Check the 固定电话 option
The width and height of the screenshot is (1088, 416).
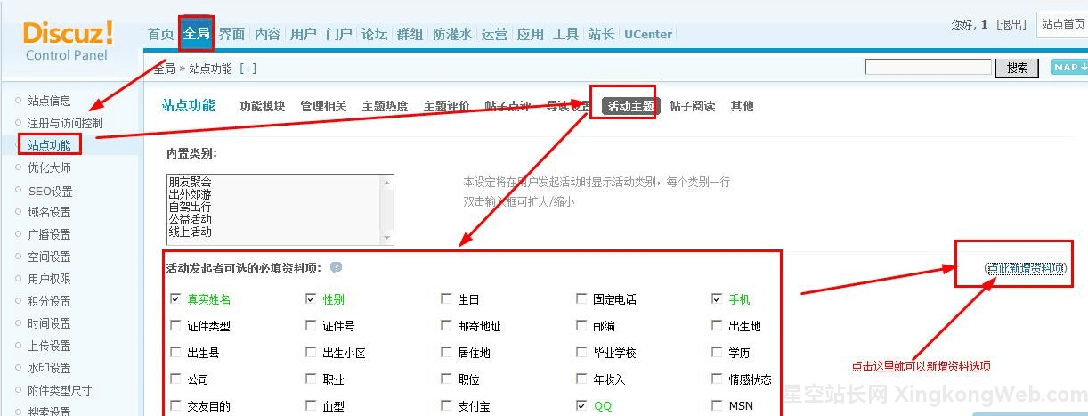[581, 299]
